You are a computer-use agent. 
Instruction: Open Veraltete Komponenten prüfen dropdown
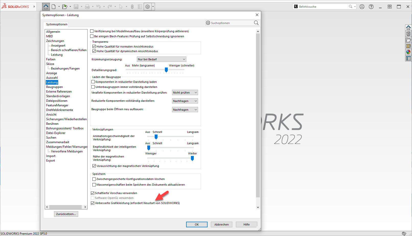click(185, 93)
